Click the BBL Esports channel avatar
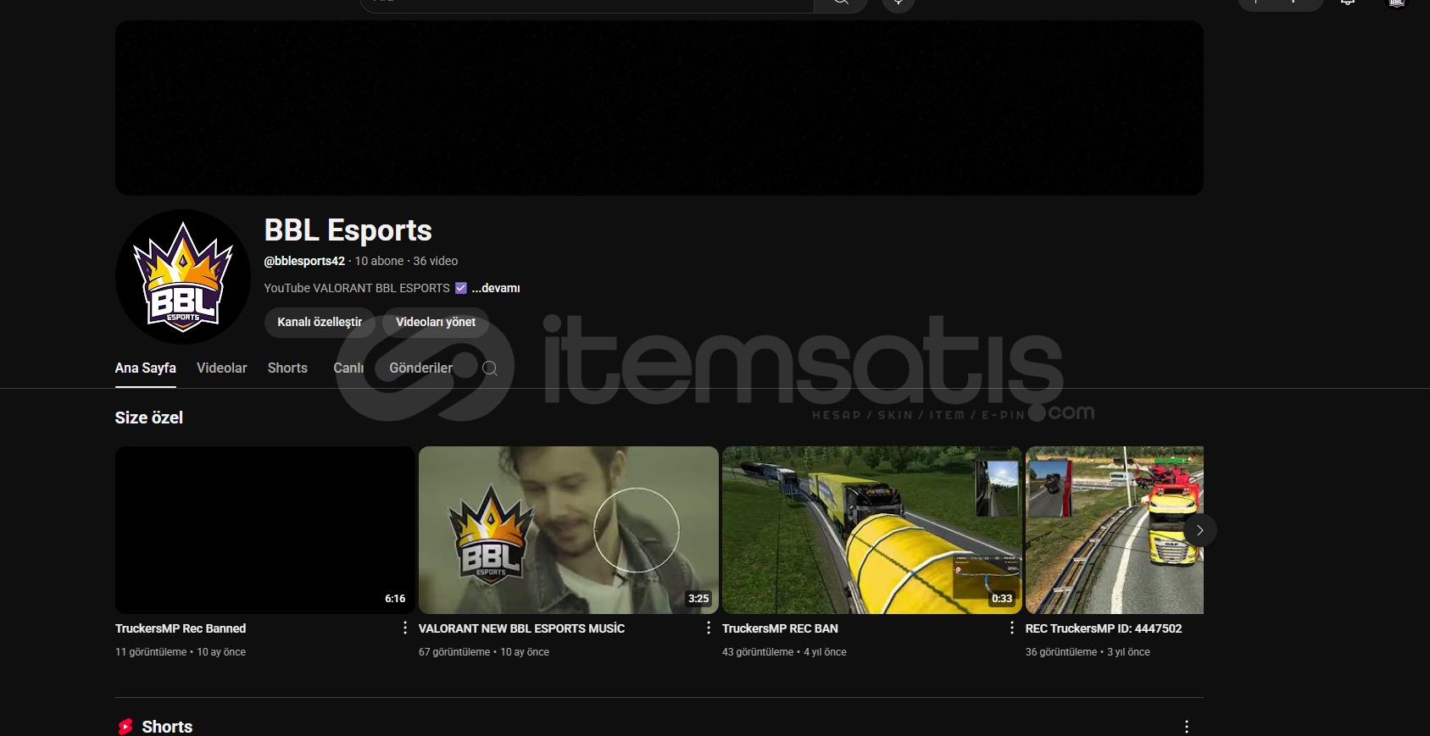This screenshot has height=736, width=1430. 182,277
